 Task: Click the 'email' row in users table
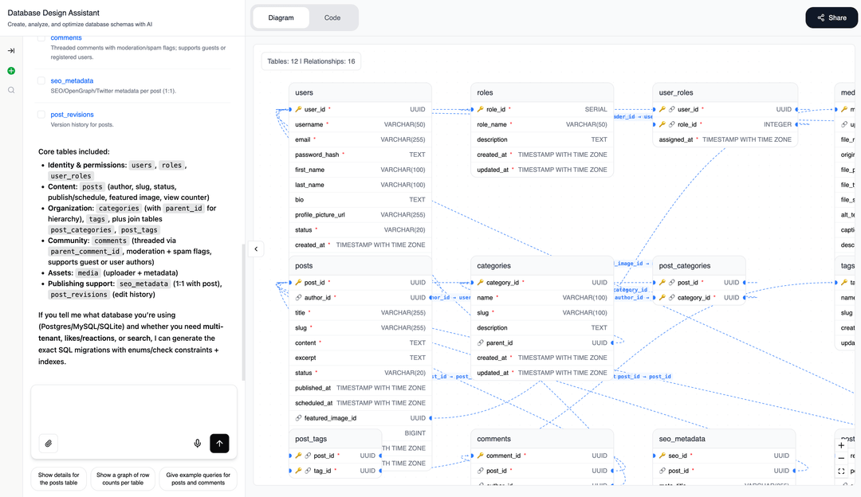click(360, 139)
